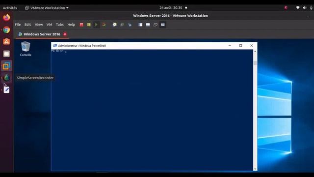Open the Help menu

(x=71, y=25)
